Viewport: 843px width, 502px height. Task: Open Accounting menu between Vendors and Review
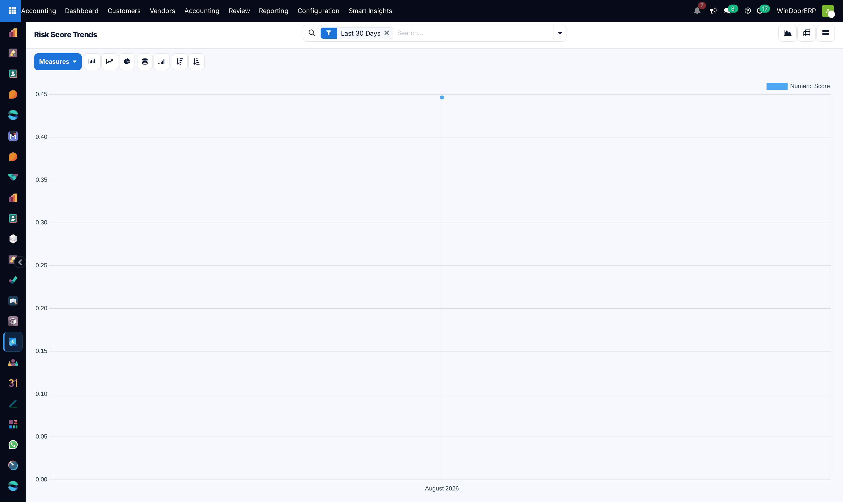[x=202, y=11]
